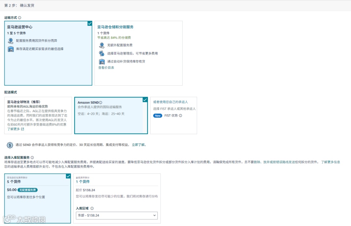This screenshot has height=226, width=351.
Task: Open 了解更多 link in AGL card
Action: [13, 129]
